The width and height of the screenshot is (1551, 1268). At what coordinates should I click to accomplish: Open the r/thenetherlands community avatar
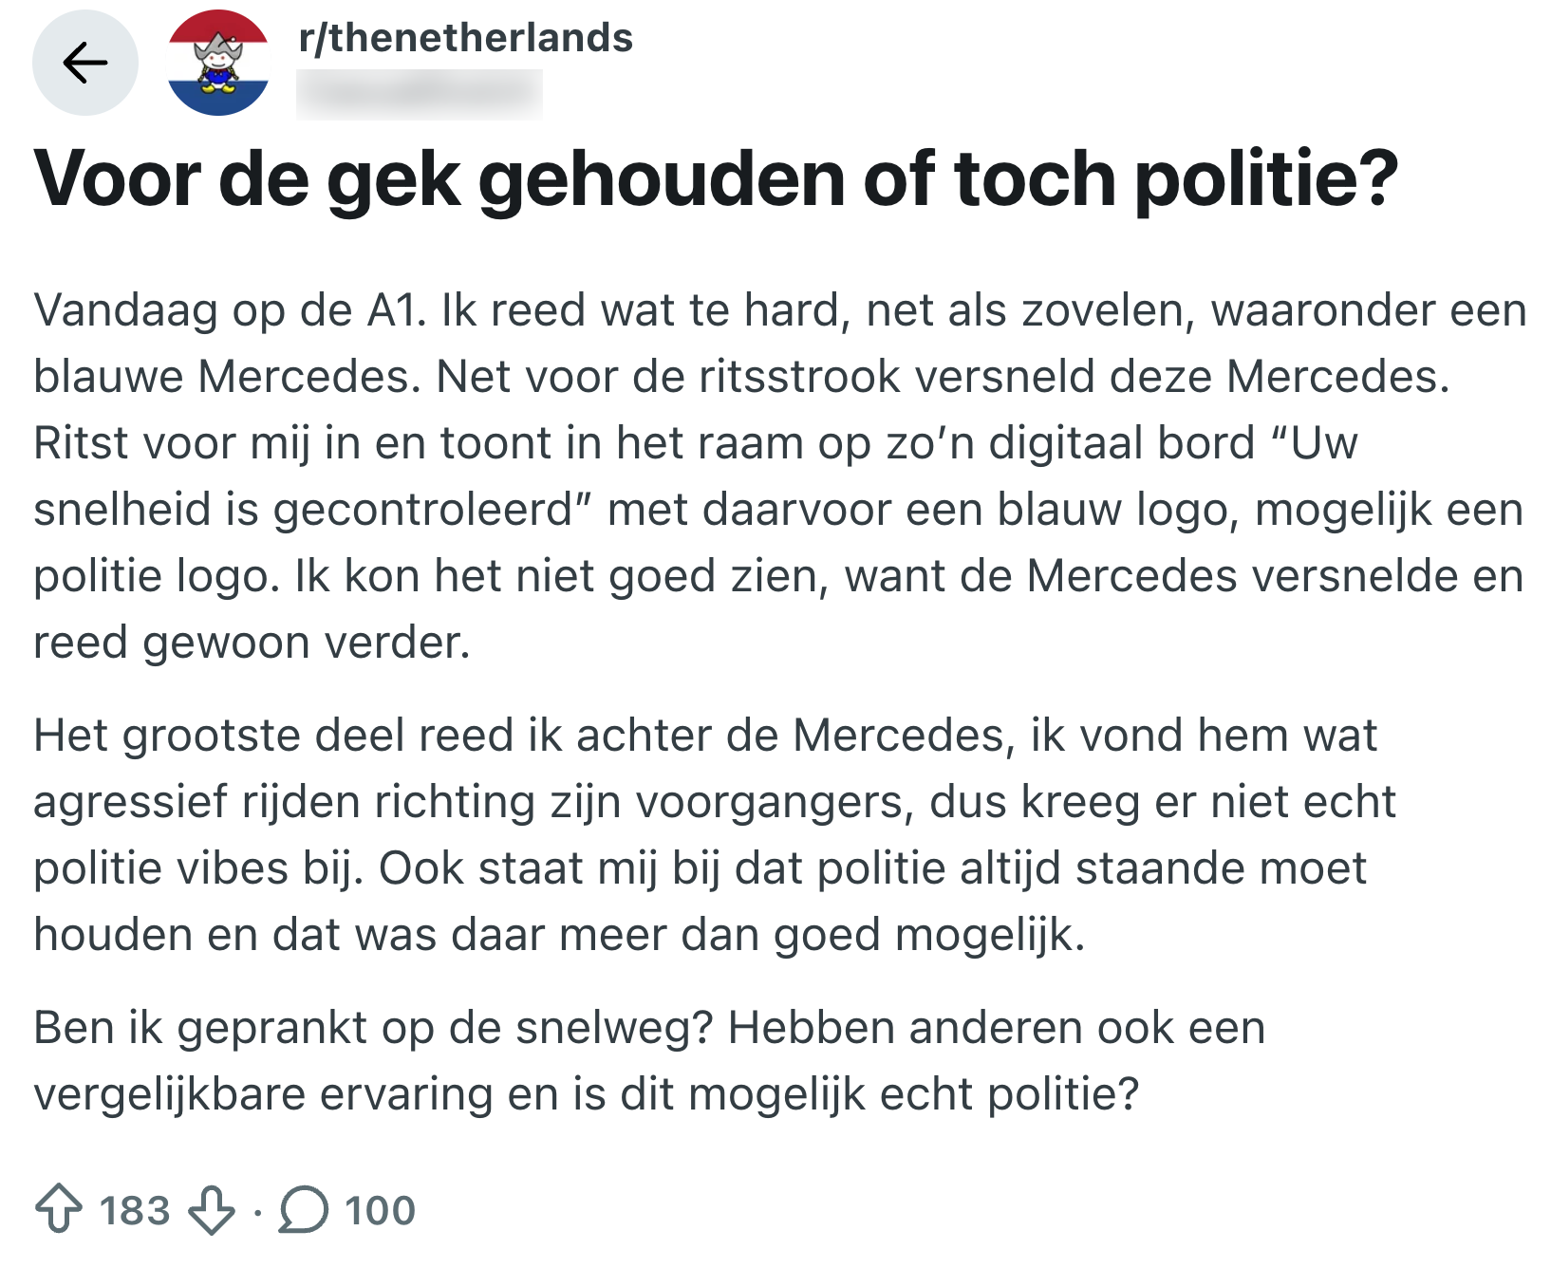[x=218, y=63]
